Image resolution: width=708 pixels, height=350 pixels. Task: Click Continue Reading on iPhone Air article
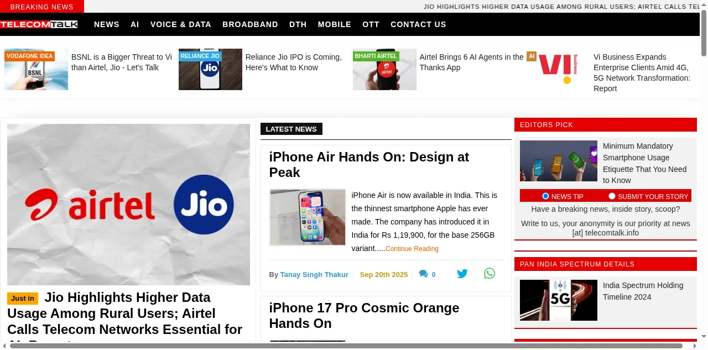pyautogui.click(x=412, y=249)
